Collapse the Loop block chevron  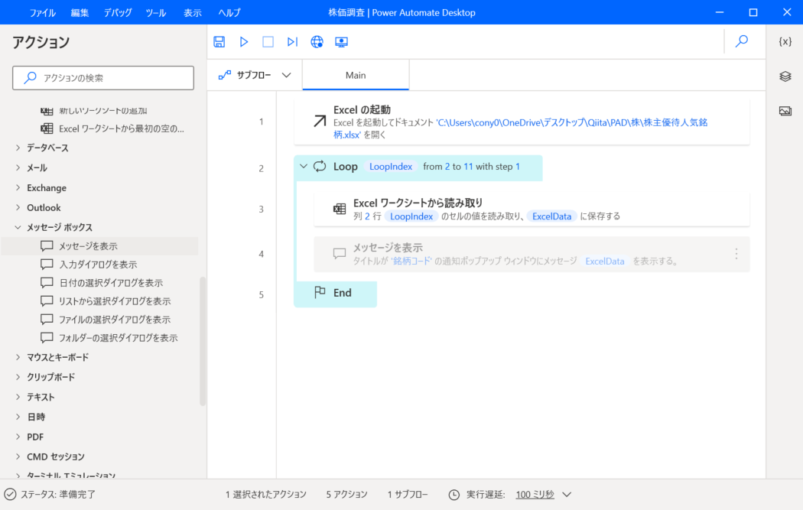coord(304,167)
